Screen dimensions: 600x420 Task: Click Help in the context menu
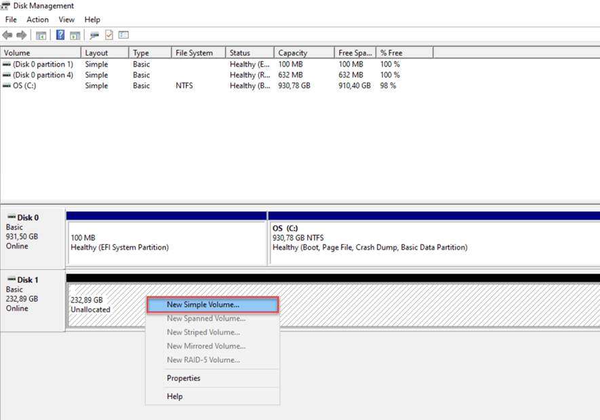175,396
